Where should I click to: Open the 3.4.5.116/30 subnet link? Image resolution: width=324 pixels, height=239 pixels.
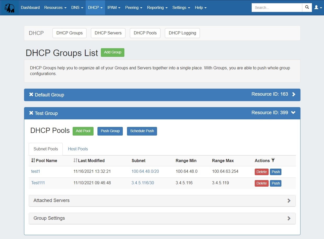[143, 183]
